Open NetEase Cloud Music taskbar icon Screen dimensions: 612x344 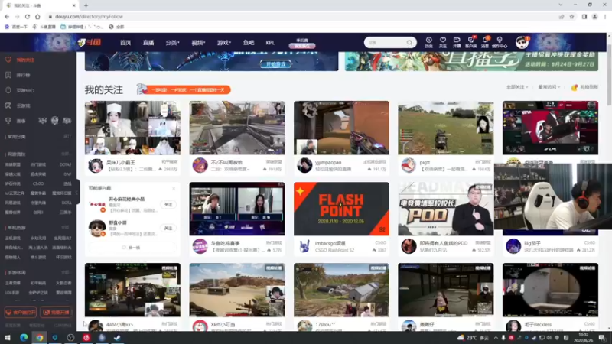point(86,337)
